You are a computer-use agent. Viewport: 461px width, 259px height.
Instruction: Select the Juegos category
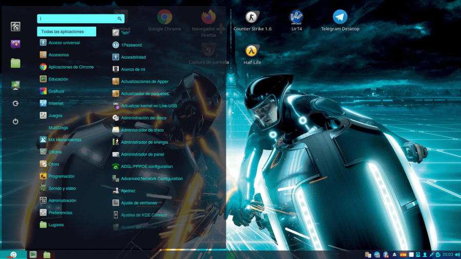(55, 116)
